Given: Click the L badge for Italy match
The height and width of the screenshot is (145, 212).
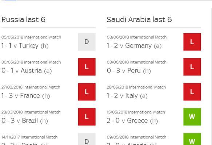Looking at the screenshot, I should 192,92.
